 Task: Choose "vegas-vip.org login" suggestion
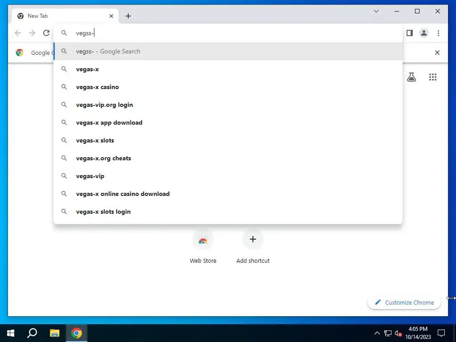(x=228, y=105)
